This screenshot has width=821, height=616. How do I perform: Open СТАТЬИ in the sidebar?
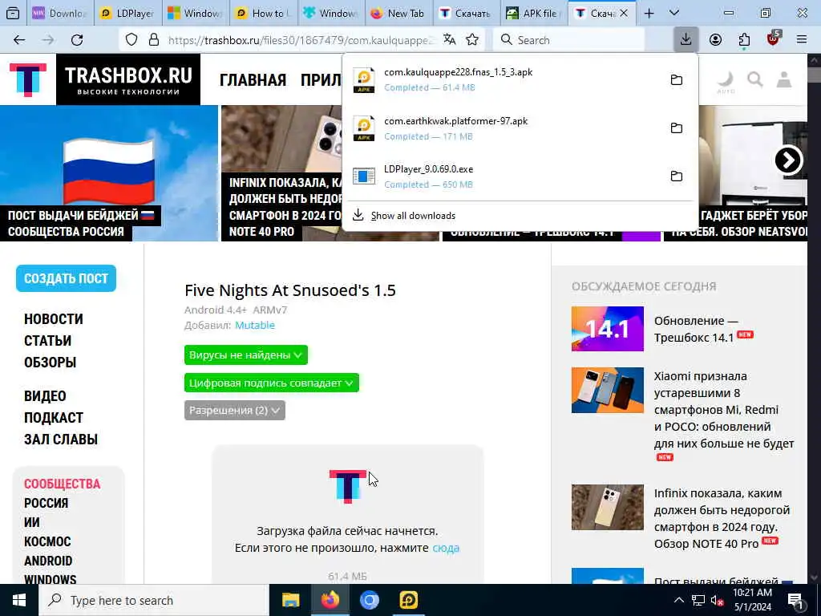(47, 340)
